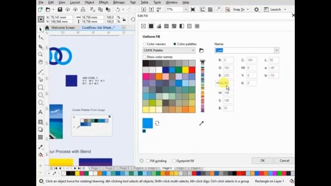Viewport: 331px width, 186px height.
Task: Click the swap colors icon beside preview
Action: [x=157, y=123]
